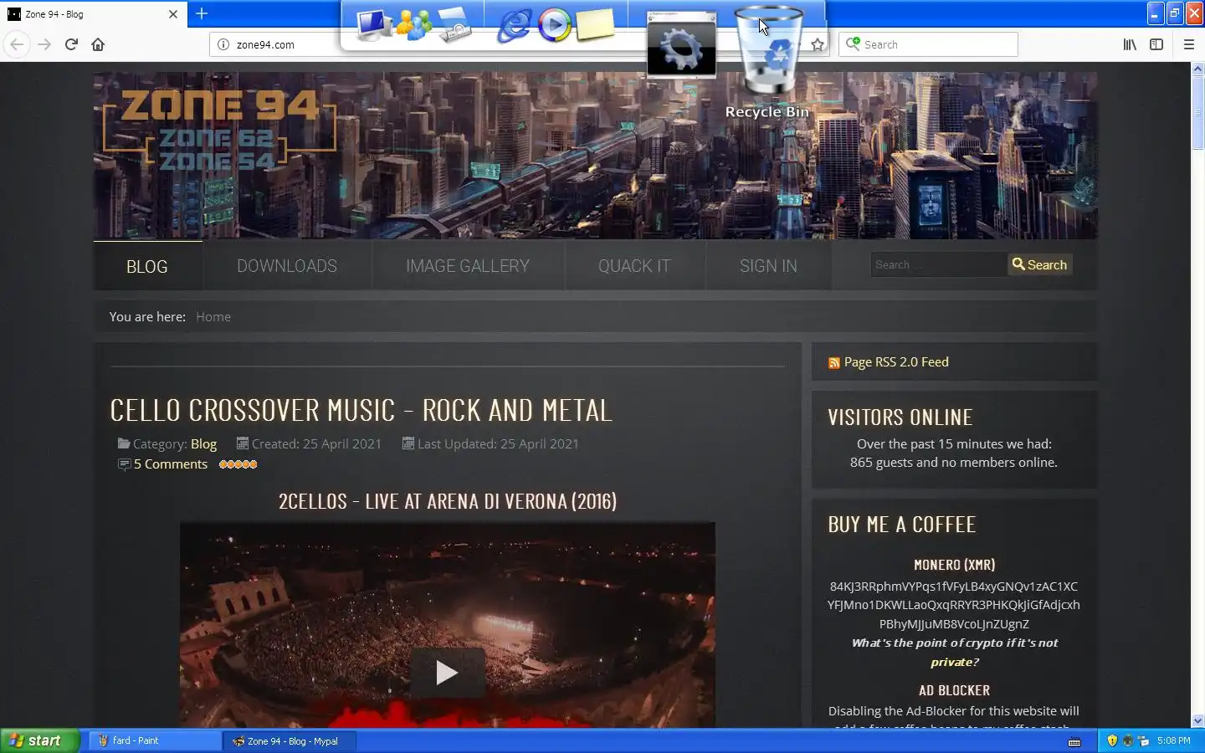Open a new browser tab

click(x=202, y=13)
